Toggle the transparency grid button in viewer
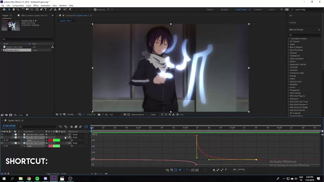 [129, 115]
